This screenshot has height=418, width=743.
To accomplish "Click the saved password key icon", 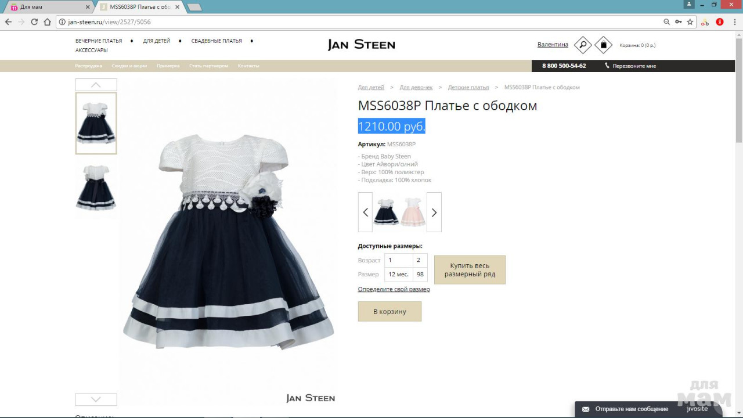I will click(x=678, y=22).
